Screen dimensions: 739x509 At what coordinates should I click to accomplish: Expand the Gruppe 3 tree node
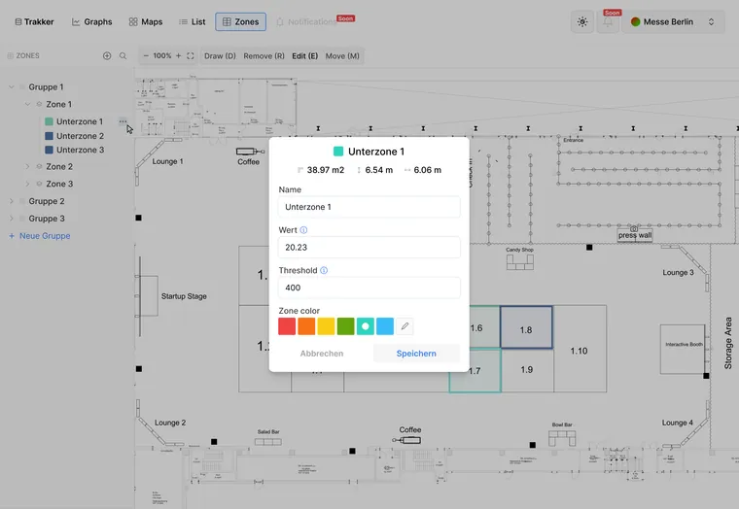click(12, 219)
